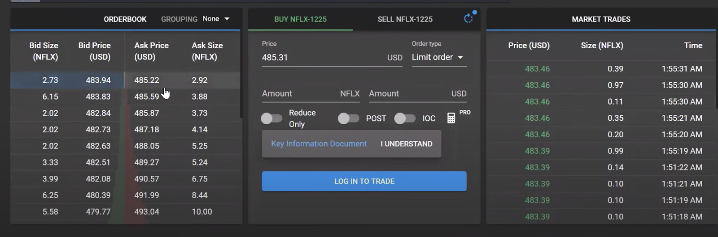Click the Ask Price (USD) column header
This screenshot has width=718, height=237.
151,51
